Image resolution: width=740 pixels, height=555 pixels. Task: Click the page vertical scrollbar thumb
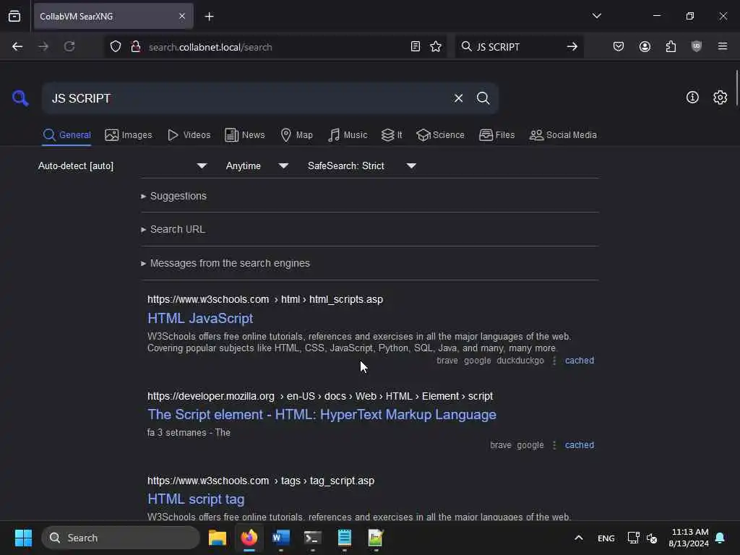coord(736,89)
